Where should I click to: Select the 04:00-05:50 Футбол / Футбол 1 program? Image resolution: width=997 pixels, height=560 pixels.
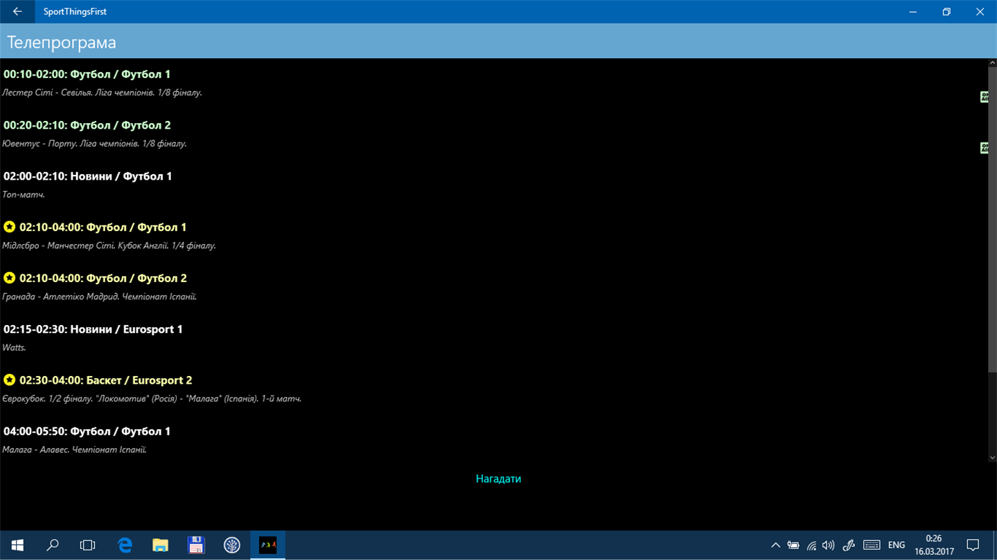[x=87, y=431]
